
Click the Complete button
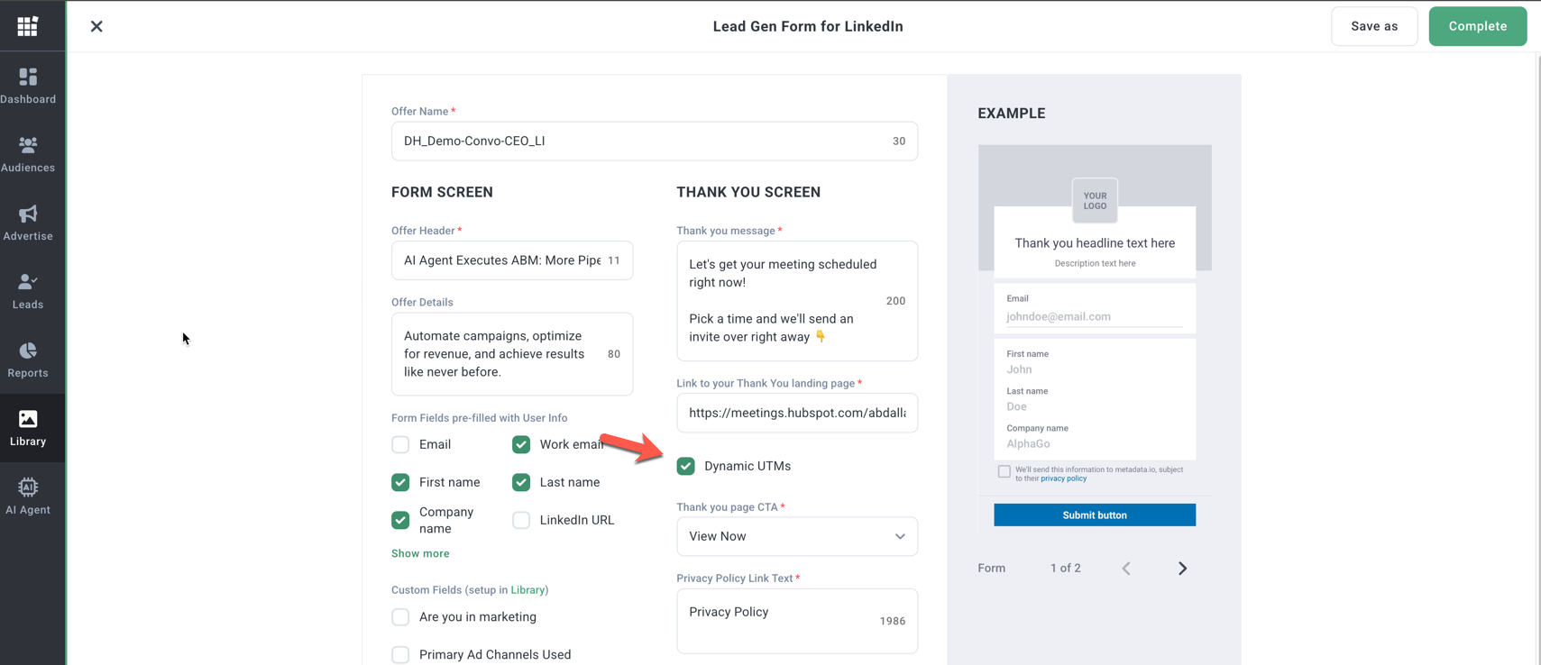1477,26
